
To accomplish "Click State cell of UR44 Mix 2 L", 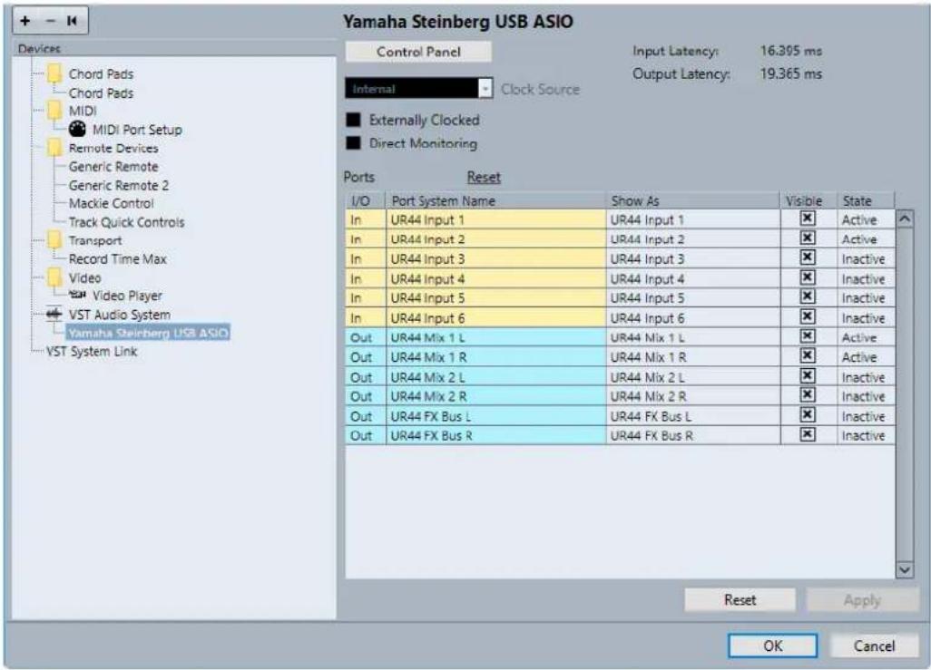I will tap(865, 377).
